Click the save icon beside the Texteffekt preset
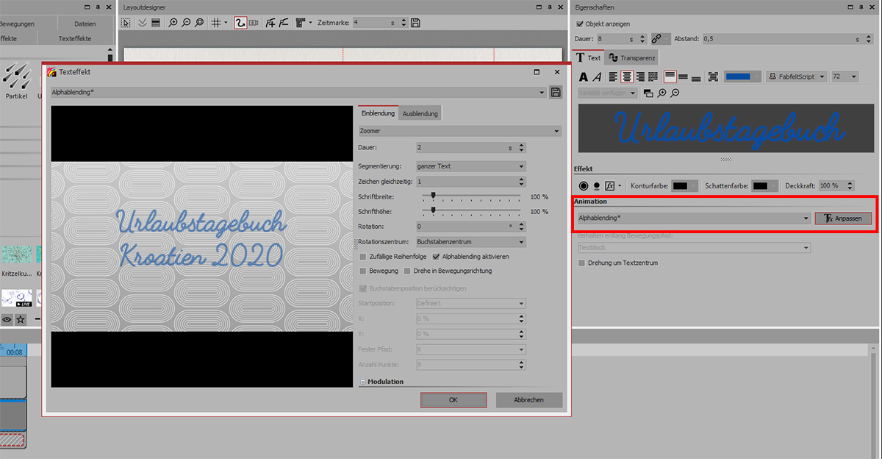This screenshot has height=459, width=882. 556,92
